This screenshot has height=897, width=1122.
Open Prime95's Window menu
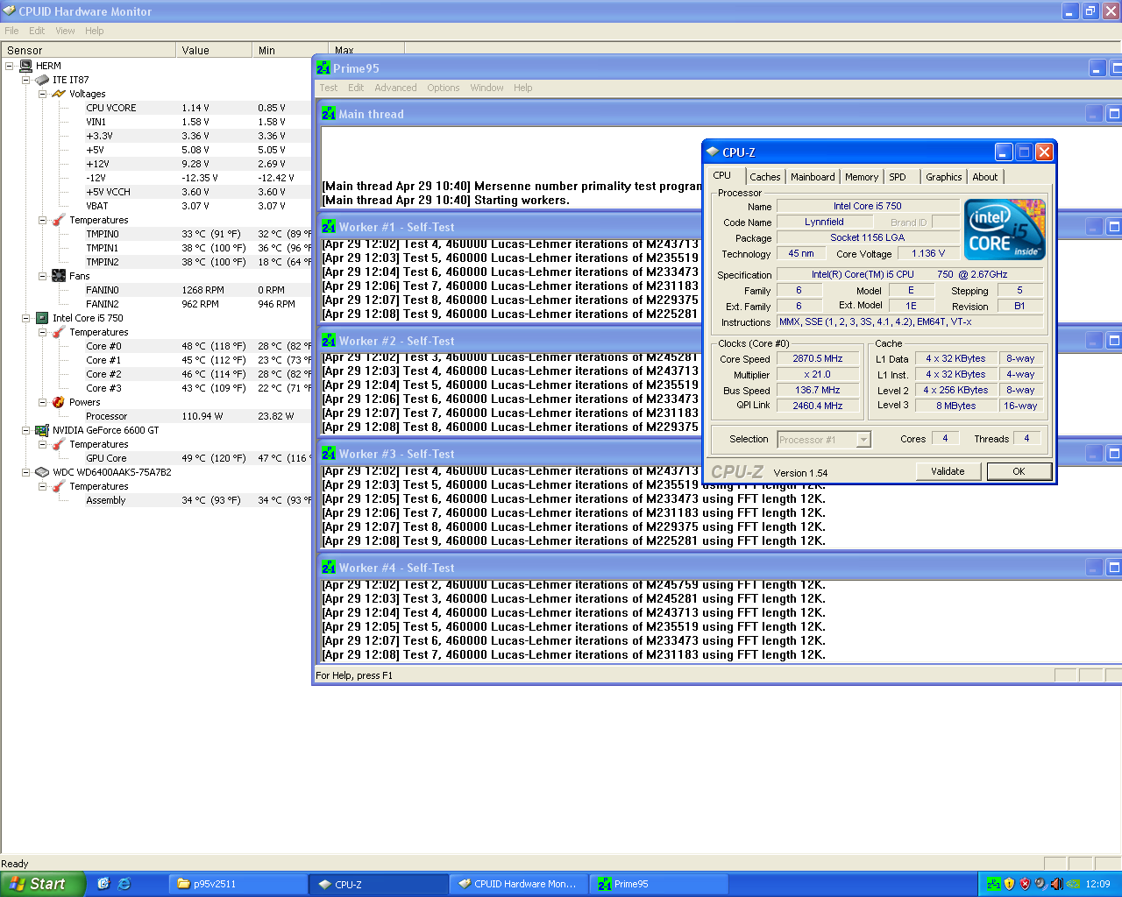[486, 88]
